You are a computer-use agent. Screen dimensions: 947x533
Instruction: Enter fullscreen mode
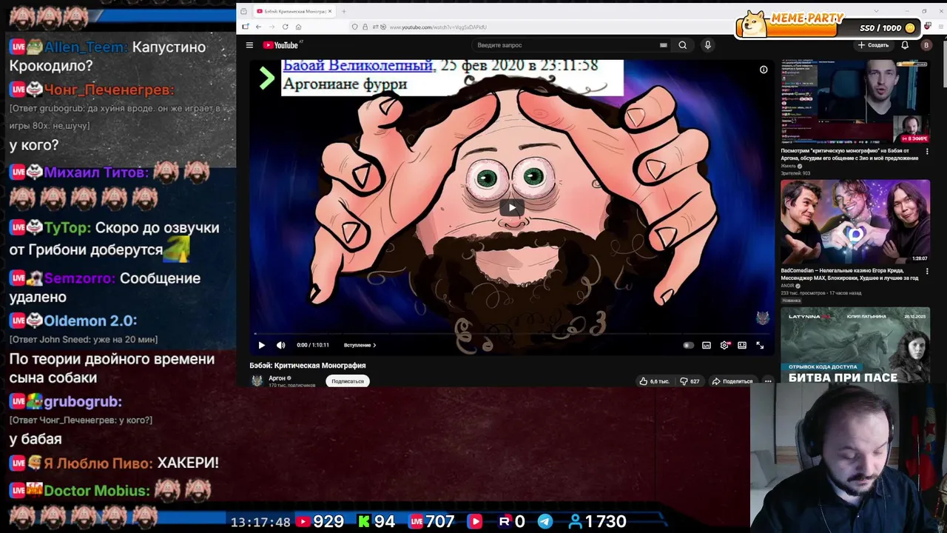(760, 345)
